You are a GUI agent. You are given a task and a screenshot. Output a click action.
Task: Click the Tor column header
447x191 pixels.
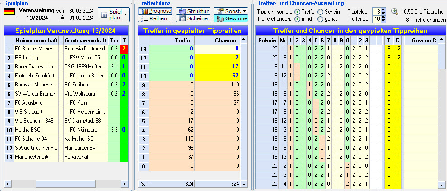click(114, 40)
